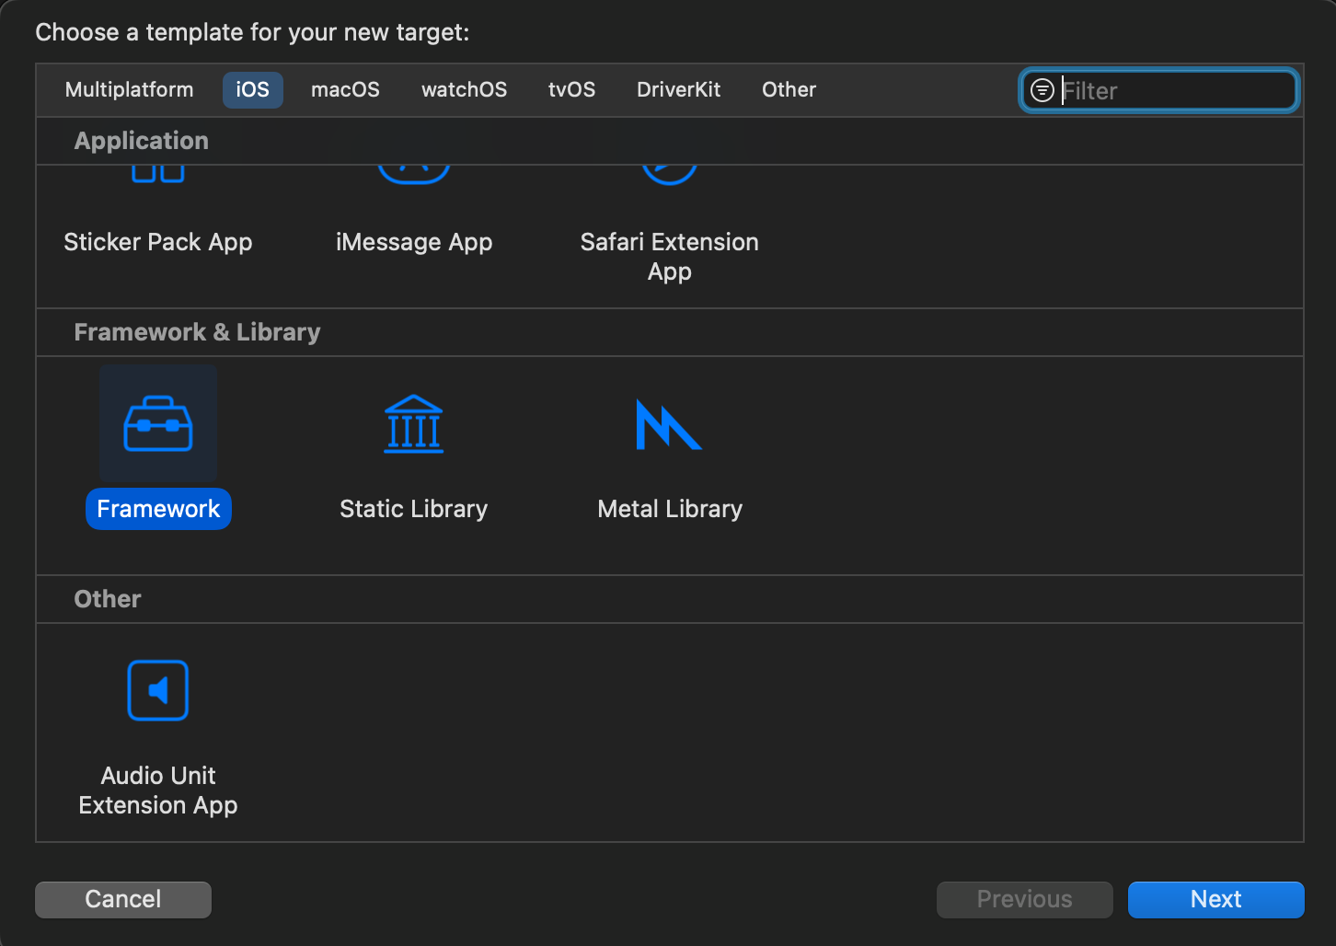Select the Other platform tab
Screen dimensions: 1336x946
click(x=789, y=90)
